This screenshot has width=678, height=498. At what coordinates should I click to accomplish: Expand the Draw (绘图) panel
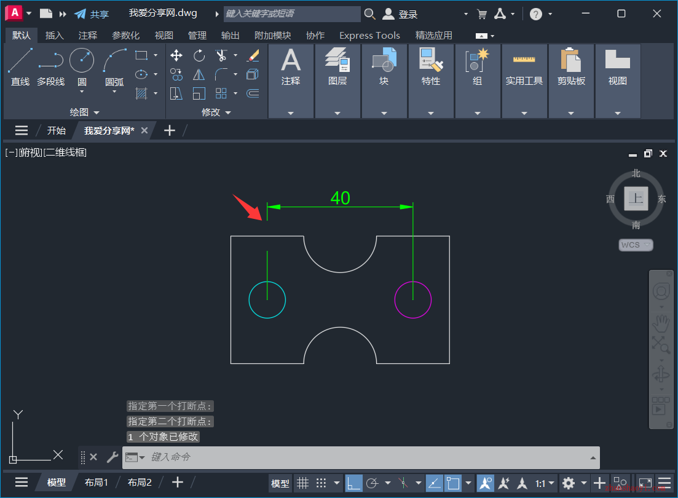[x=84, y=112]
